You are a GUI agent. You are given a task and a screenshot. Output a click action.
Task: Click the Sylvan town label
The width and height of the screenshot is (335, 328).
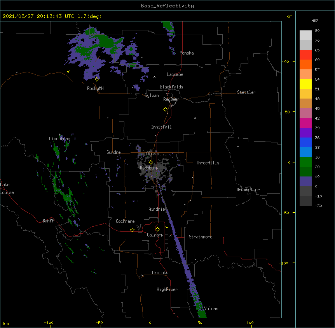coord(152,95)
